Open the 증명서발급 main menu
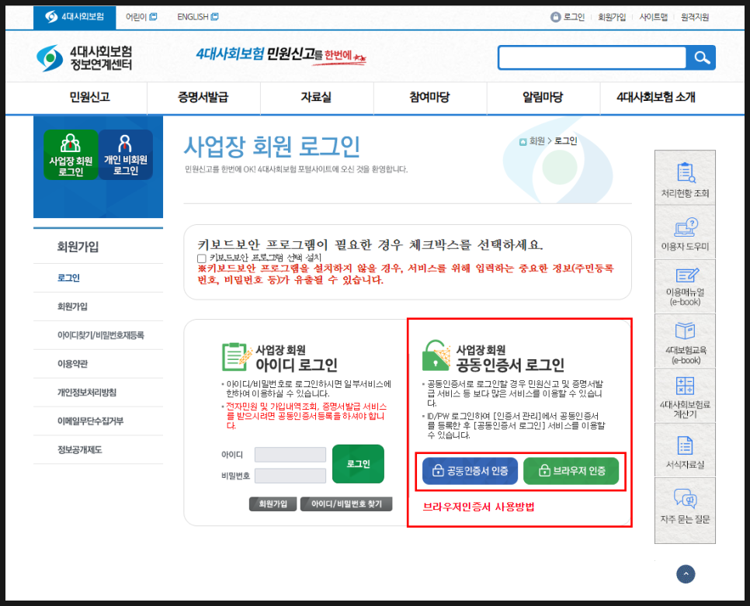Viewport: 750px width, 606px height. (x=203, y=98)
